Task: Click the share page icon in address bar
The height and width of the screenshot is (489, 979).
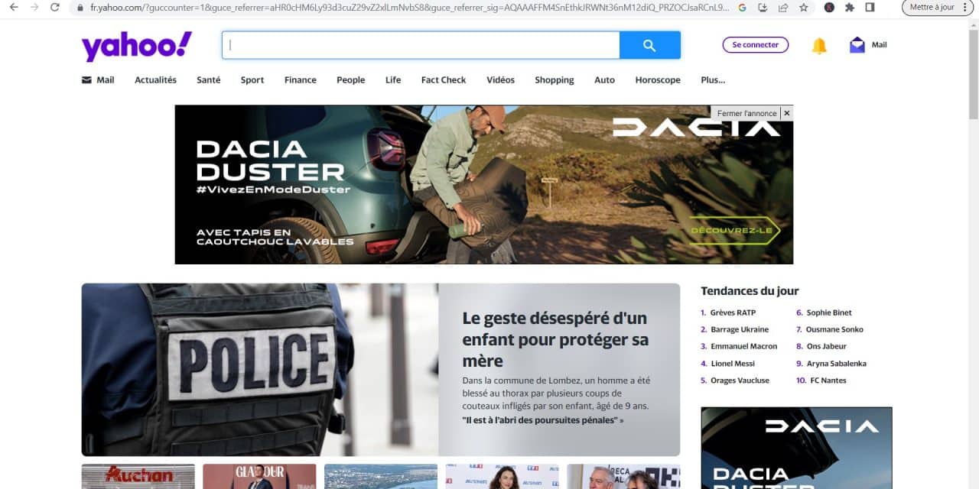Action: tap(783, 8)
